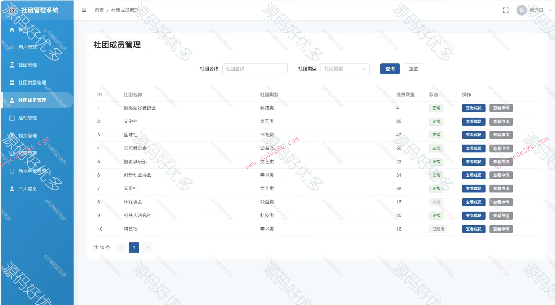Open 活动管理 in the sidebar

[x=12, y=118]
